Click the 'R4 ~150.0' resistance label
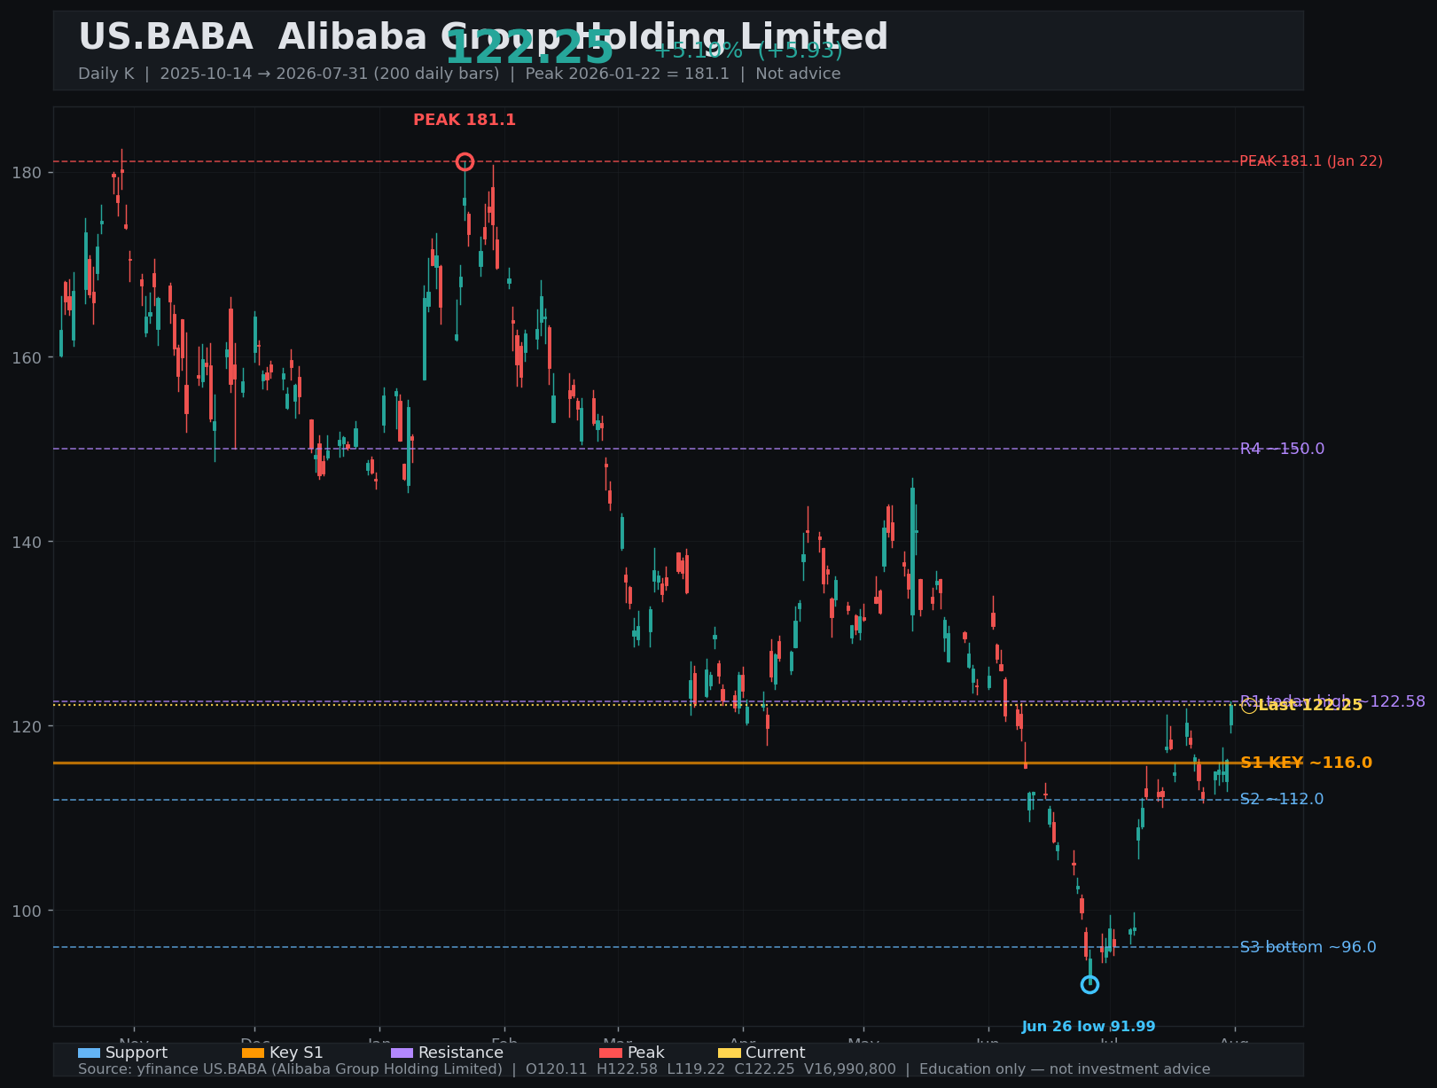 tap(1282, 449)
